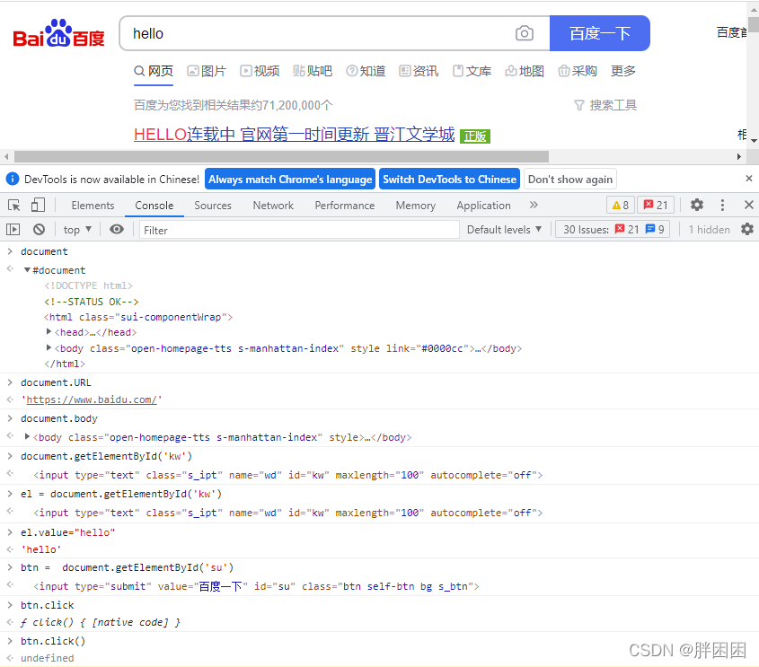This screenshot has height=667, width=759.
Task: Select the 图片 search category
Action: pyautogui.click(x=207, y=71)
